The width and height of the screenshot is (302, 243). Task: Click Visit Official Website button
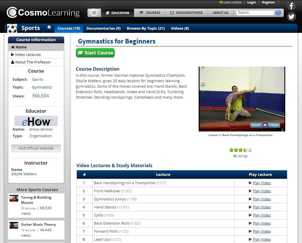pyautogui.click(x=36, y=148)
